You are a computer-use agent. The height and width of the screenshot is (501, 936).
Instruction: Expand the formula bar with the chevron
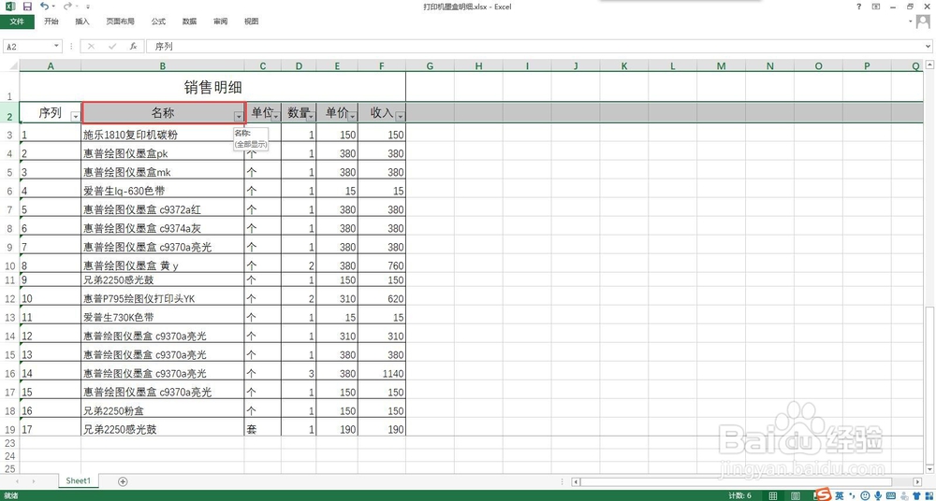[929, 46]
